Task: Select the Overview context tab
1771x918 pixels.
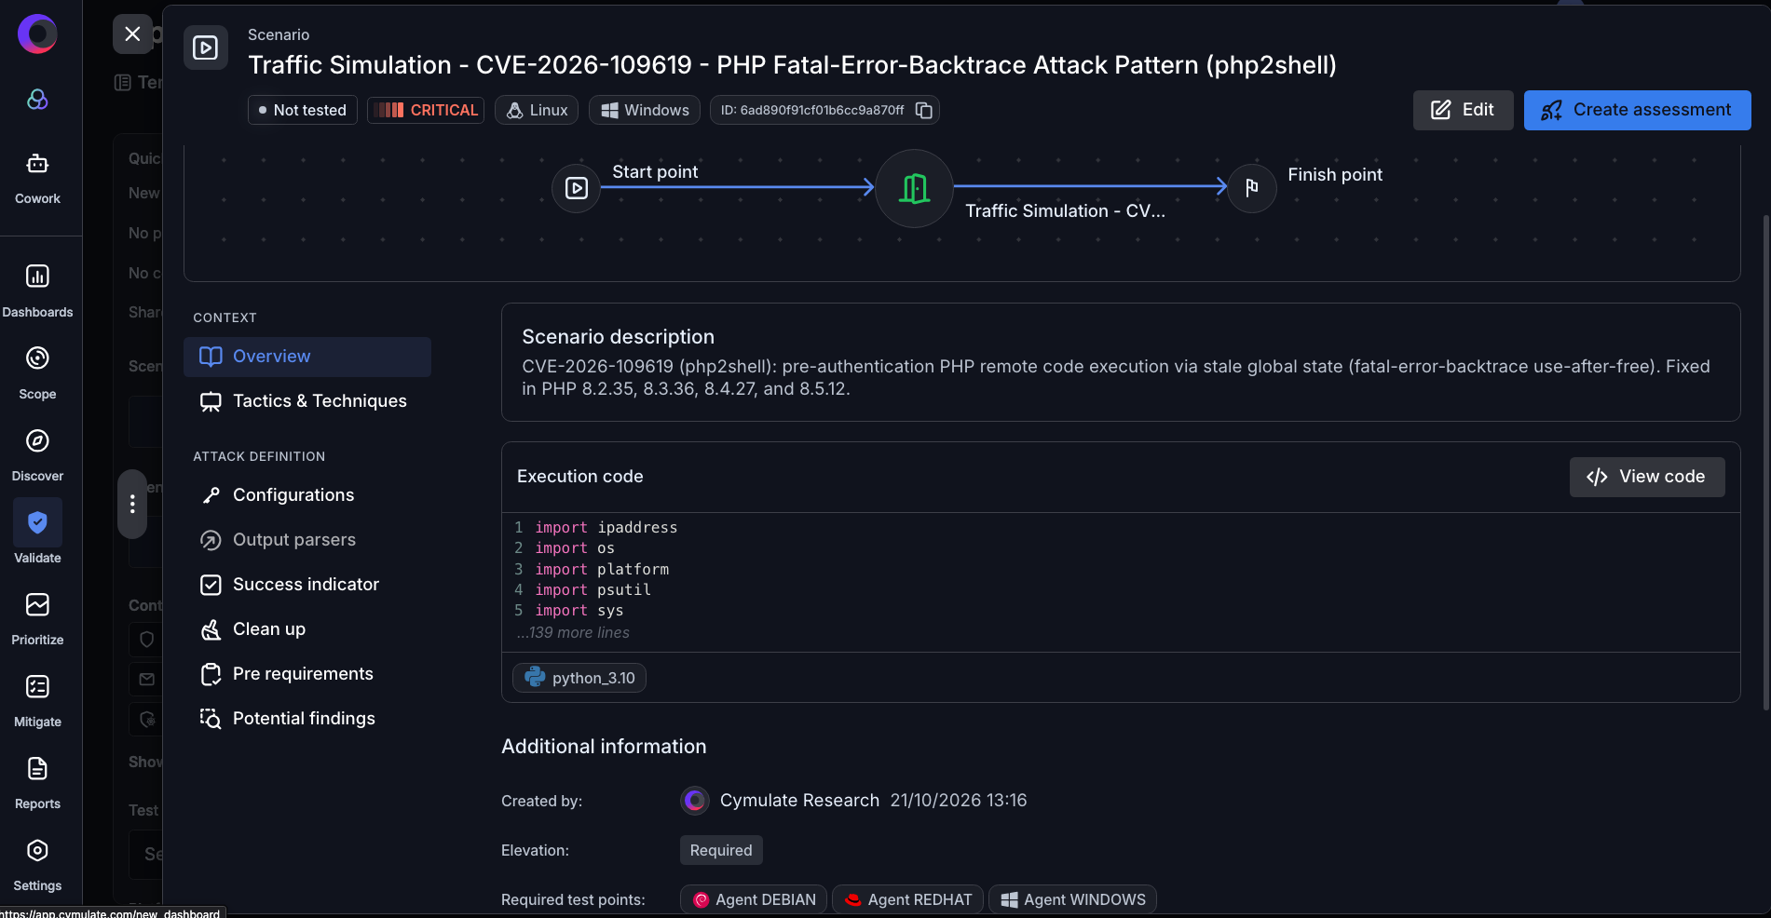Action: click(x=307, y=357)
